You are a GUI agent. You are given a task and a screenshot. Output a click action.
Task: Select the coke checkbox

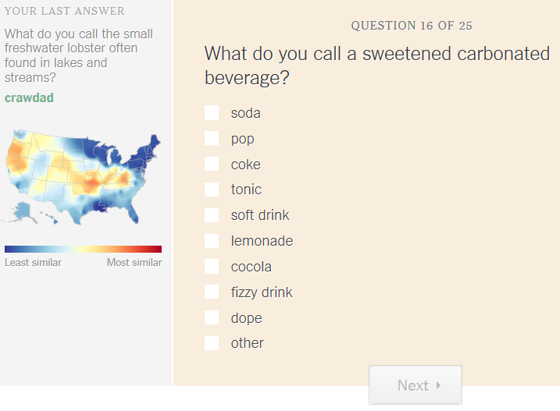[x=212, y=165]
